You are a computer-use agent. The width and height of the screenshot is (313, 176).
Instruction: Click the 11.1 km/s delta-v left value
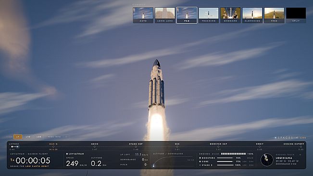[141, 154]
